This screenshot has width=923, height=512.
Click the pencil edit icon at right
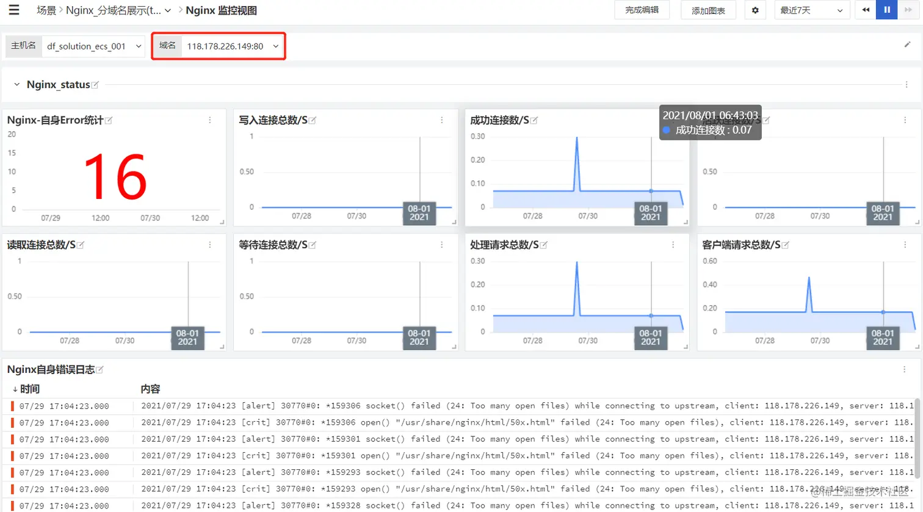907,45
